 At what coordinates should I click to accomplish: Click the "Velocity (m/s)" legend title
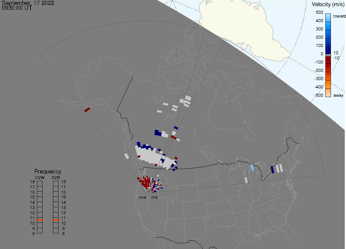328,5
